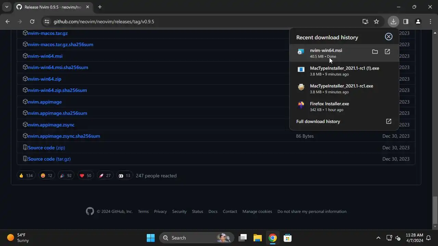This screenshot has height=246, width=438.
Task: Download nvim-win64.msi.sha256sum
Action: point(58,67)
